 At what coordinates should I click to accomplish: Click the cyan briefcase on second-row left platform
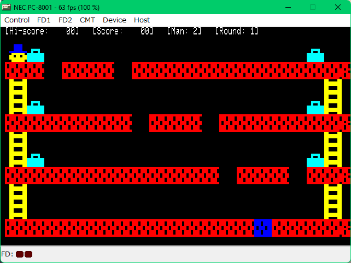tap(36, 108)
